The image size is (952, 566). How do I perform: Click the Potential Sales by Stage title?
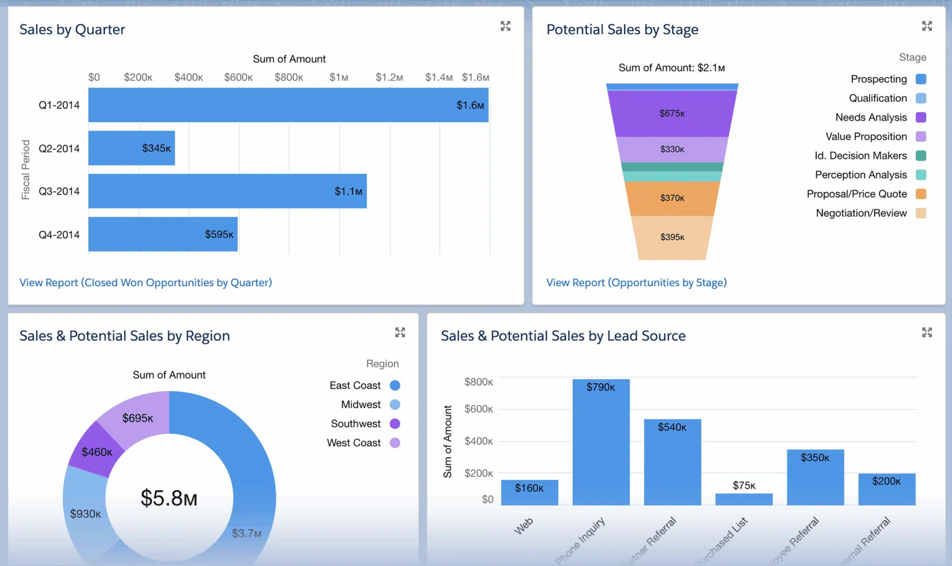click(x=622, y=30)
